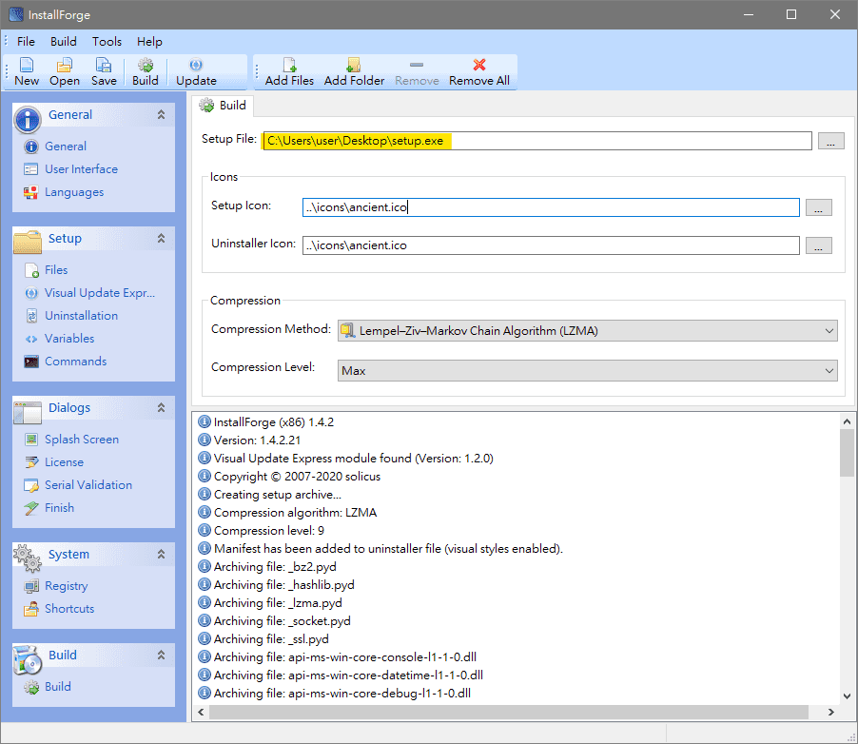Collapse the Setup sidebar group

point(161,238)
